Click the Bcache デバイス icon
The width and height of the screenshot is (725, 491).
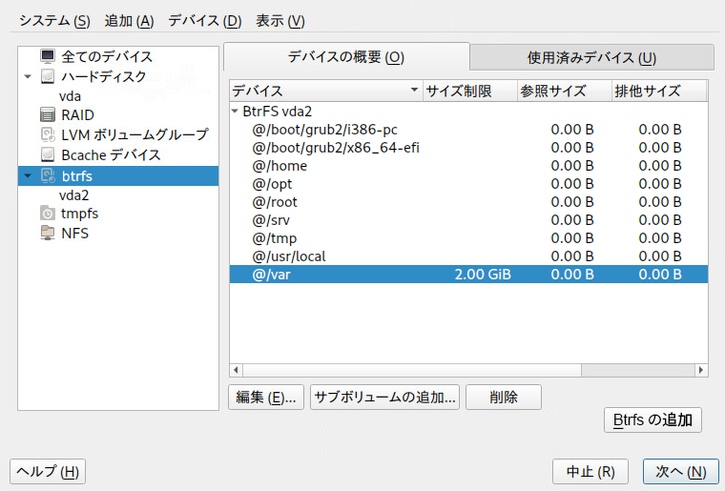tap(47, 154)
